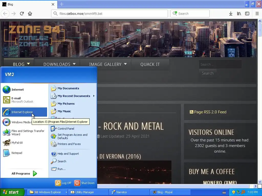Switch to Blog - Mypal taskbar button
The width and height of the screenshot is (262, 196).
point(170,192)
